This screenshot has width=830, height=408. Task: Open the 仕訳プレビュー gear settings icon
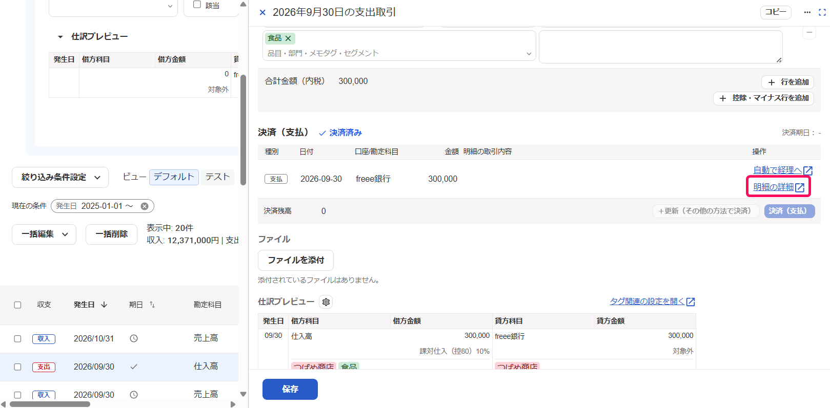pos(326,302)
